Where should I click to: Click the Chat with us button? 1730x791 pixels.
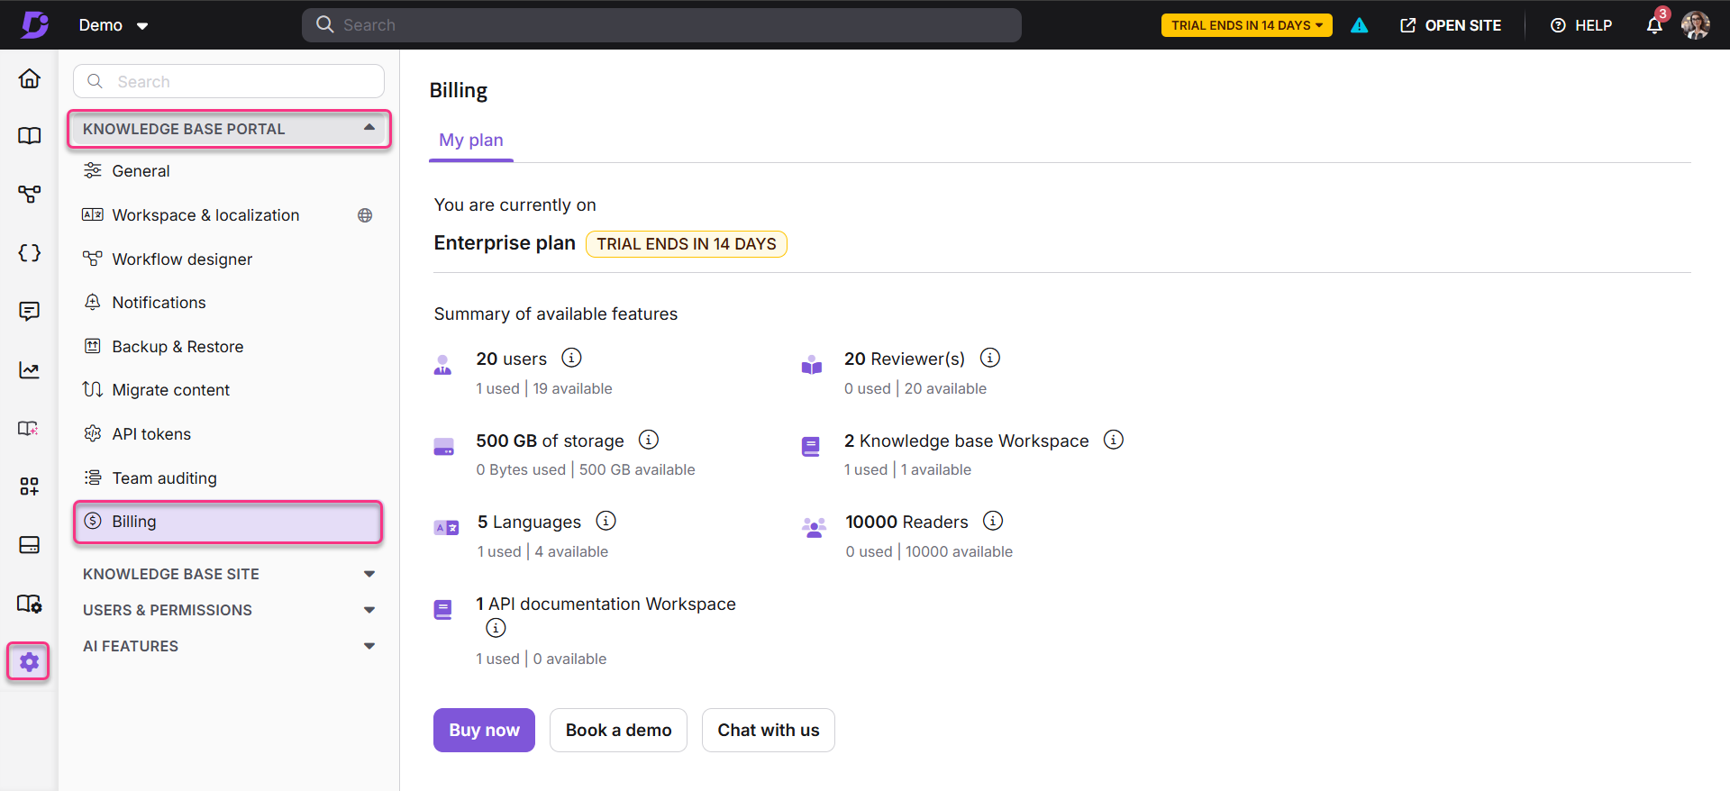click(769, 730)
